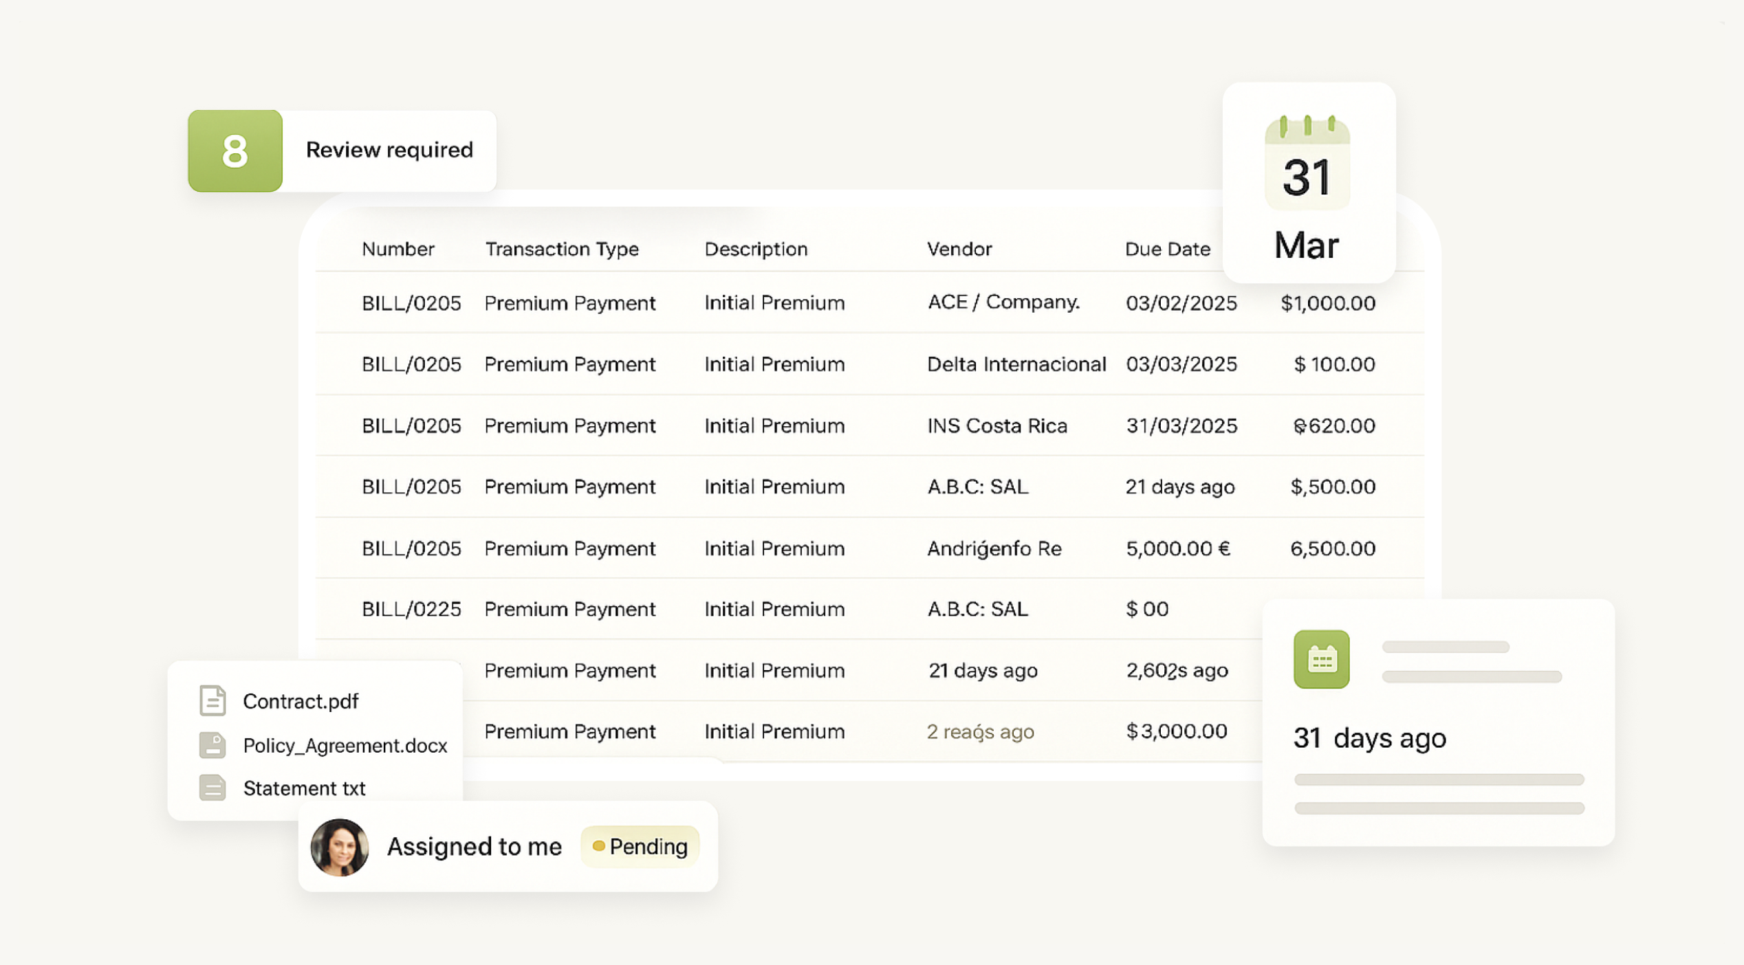
Task: Sort by the Due Date column header
Action: (1167, 249)
